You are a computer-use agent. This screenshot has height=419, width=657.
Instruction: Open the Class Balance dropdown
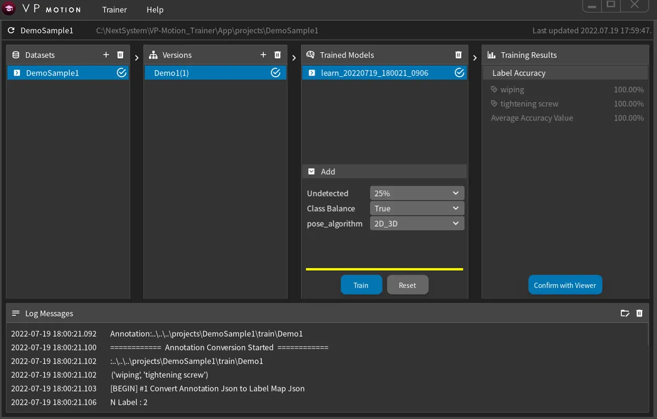[x=417, y=209]
